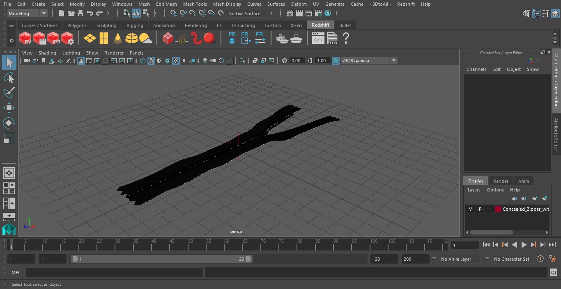This screenshot has height=289, width=561.
Task: Toggle smooth shade all viewport icon
Action: click(151, 61)
